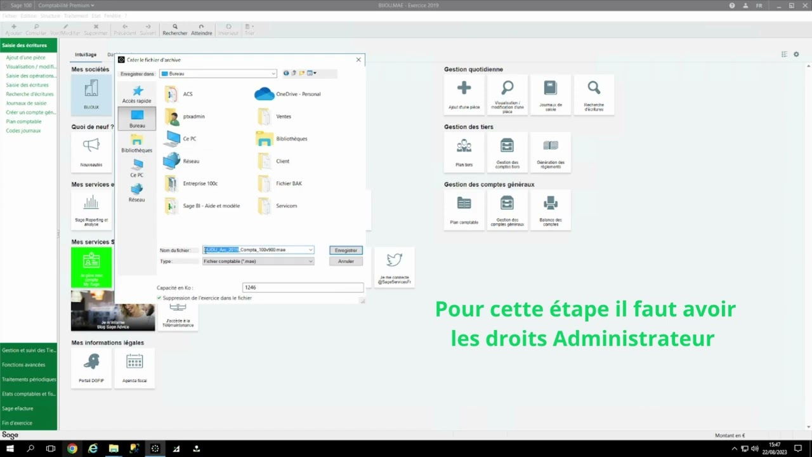Open the Nouveautés megaphone tile
The width and height of the screenshot is (812, 457).
click(91, 152)
